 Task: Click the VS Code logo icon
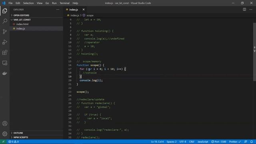click(4, 3)
